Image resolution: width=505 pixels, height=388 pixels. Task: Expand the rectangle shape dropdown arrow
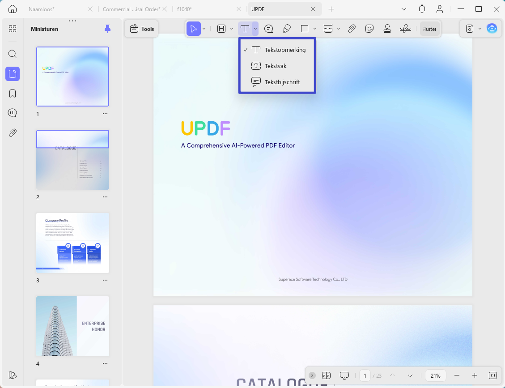tap(314, 29)
